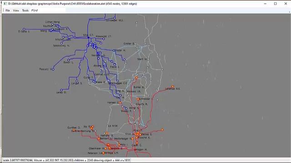Select the Obermaier H. orange node

[105, 149]
